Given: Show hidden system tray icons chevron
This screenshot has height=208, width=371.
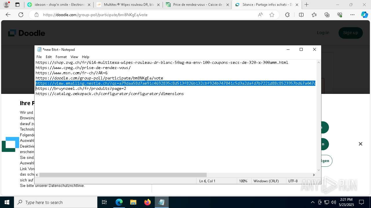Looking at the screenshot, I should pos(312,202).
